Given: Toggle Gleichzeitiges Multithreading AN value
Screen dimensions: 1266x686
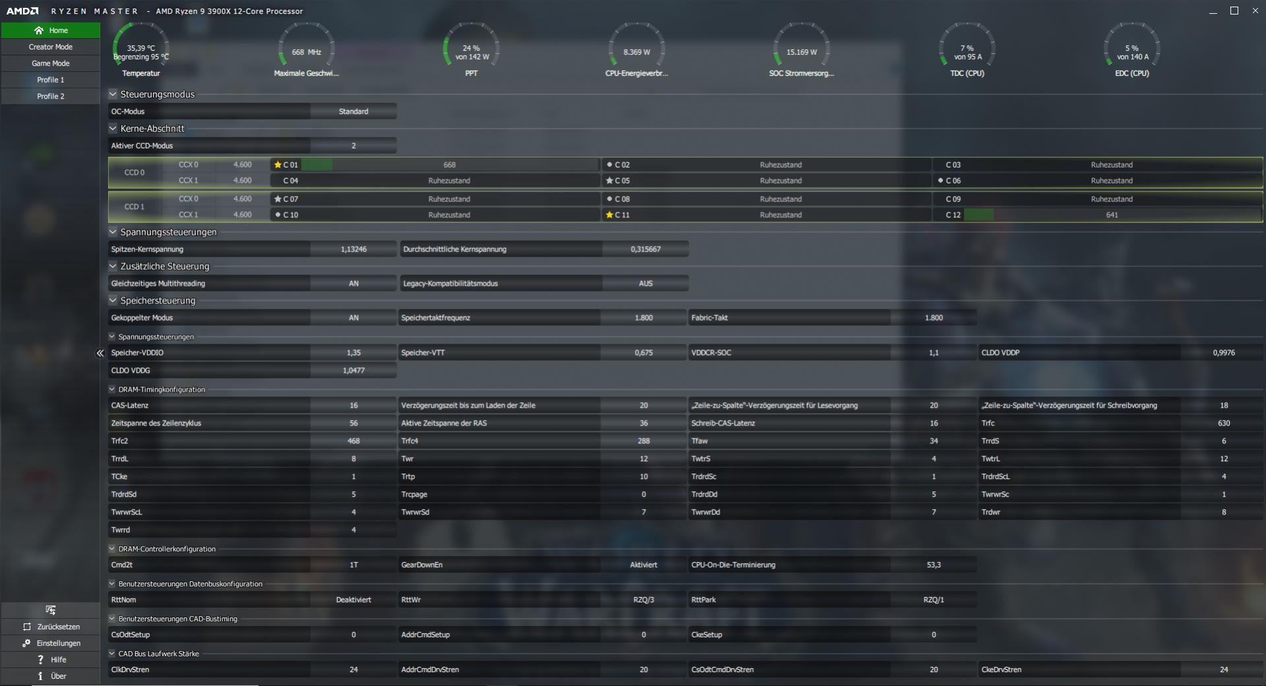Looking at the screenshot, I should (354, 284).
